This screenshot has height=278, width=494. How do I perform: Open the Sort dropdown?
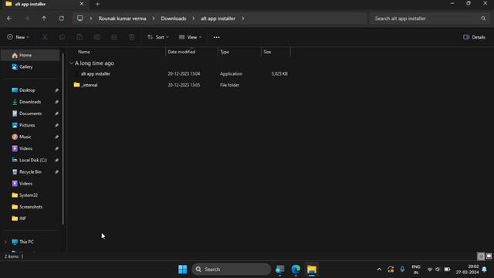point(157,37)
